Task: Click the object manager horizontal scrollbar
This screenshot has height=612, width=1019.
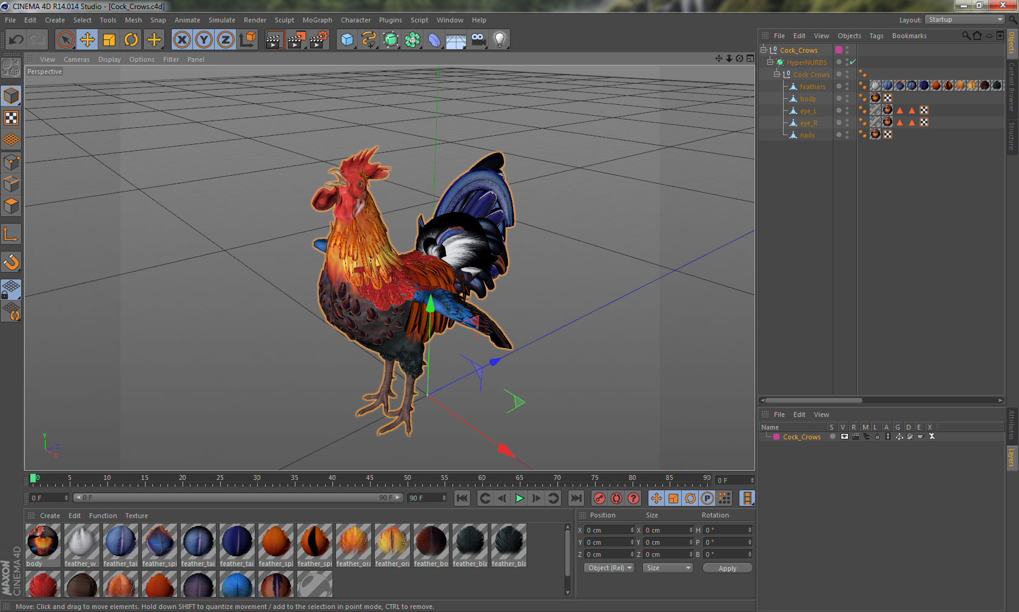Action: click(813, 400)
